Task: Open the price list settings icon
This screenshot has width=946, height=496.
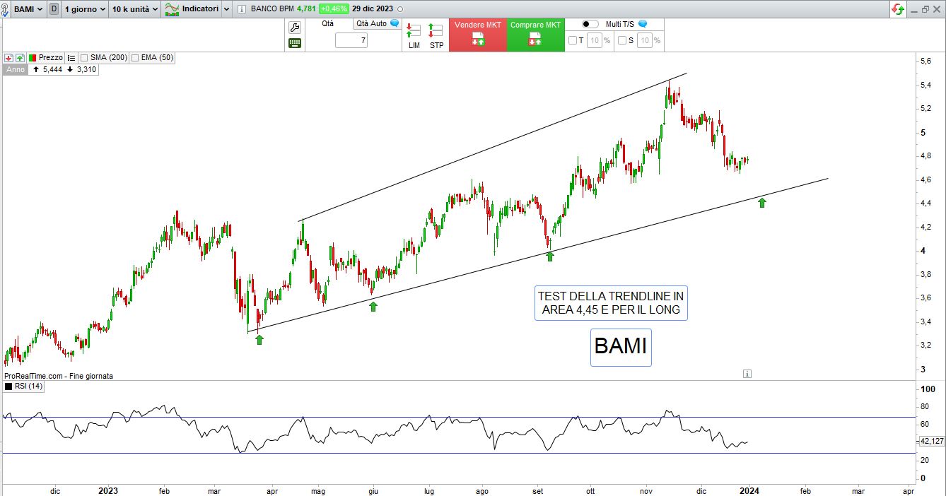Action: pyautogui.click(x=71, y=57)
